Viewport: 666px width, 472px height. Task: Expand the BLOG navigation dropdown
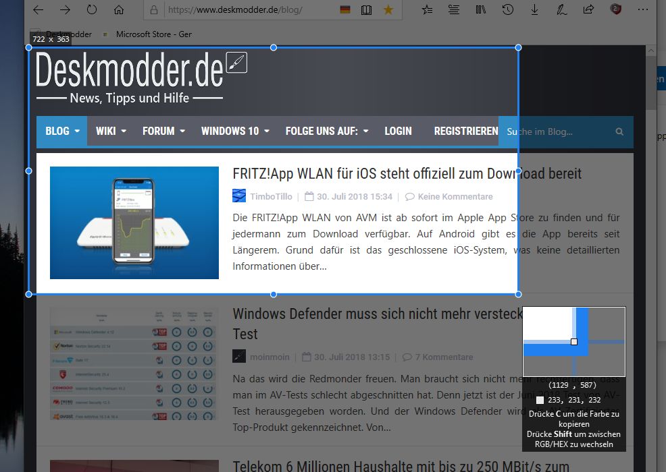(62, 131)
